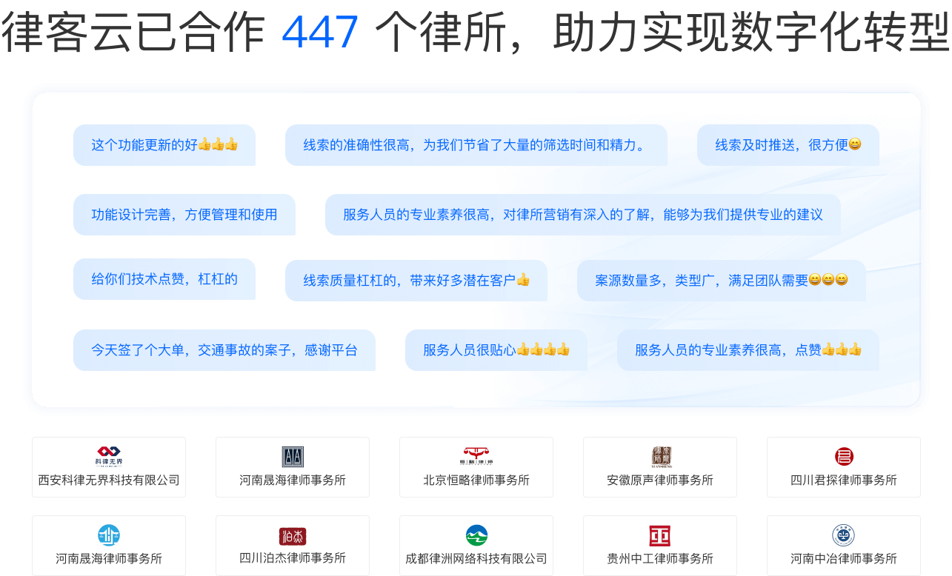
Task: Click the blue number 447 in the heading
Action: (320, 33)
